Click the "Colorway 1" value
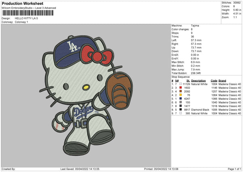Image resolution: width=243 pixels, height=172 pixels. point(21,22)
